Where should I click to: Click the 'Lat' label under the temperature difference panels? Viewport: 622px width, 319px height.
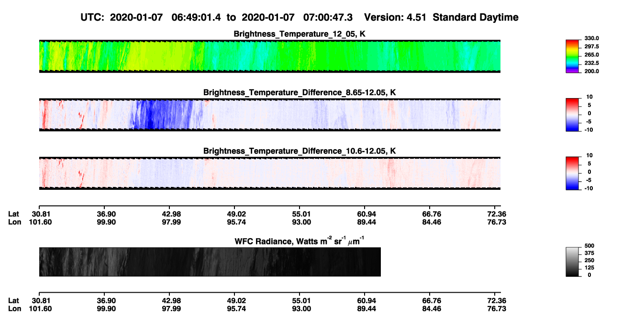(x=13, y=214)
